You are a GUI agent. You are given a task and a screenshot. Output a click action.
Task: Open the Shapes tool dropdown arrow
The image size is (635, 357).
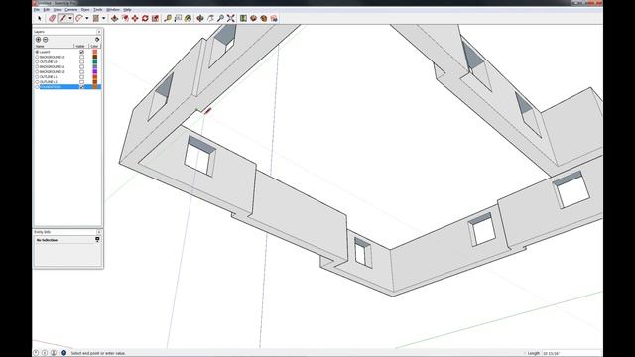pyautogui.click(x=103, y=18)
